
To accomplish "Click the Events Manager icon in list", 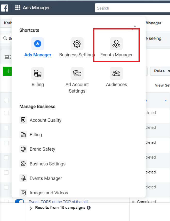I will pos(23,178).
